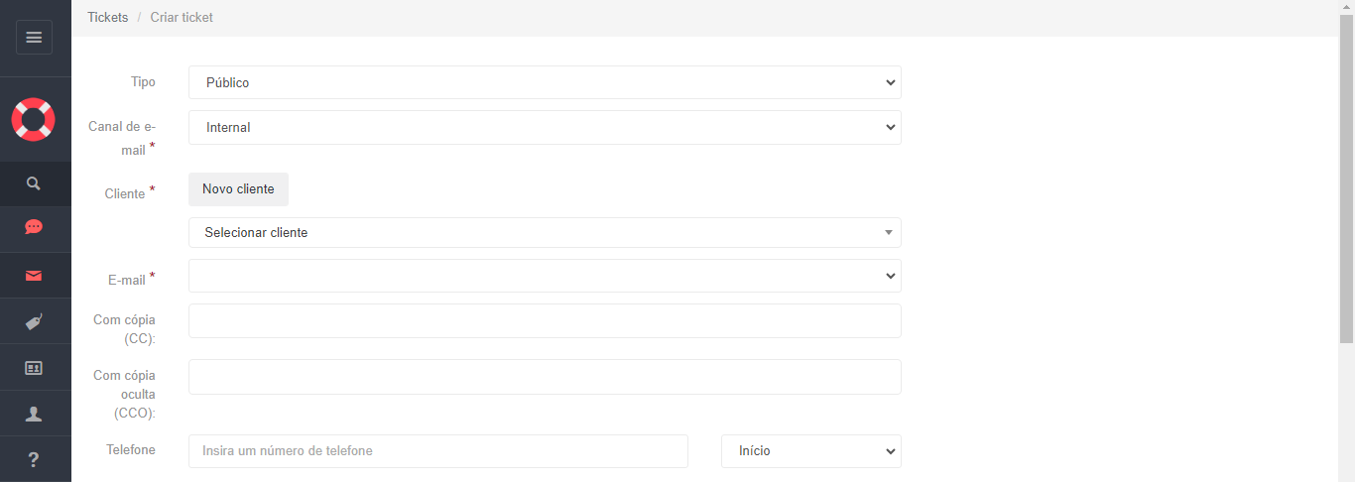Open the Início phone type dropdown
Screen dimensions: 1355x482
pos(811,450)
